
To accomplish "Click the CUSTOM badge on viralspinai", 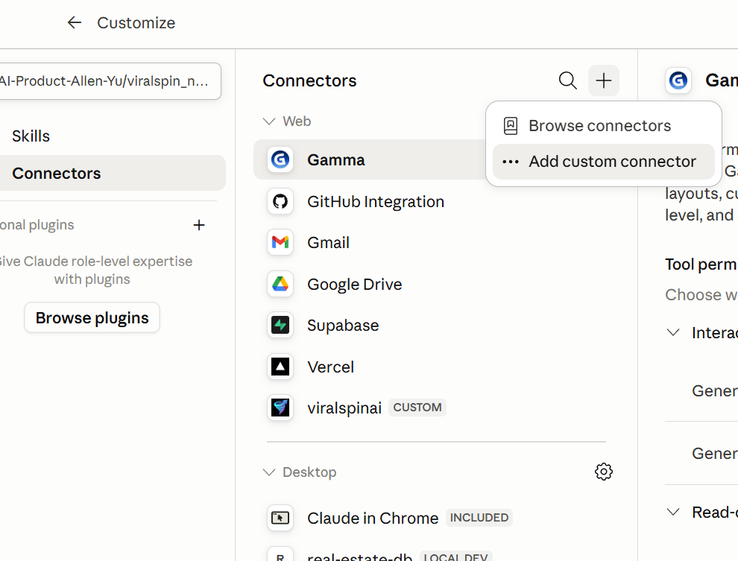I will click(417, 408).
